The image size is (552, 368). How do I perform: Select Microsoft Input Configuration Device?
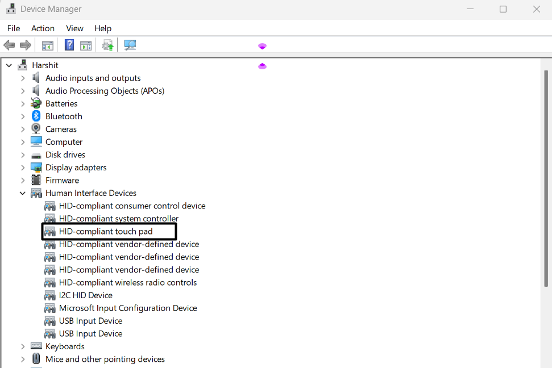(x=128, y=308)
